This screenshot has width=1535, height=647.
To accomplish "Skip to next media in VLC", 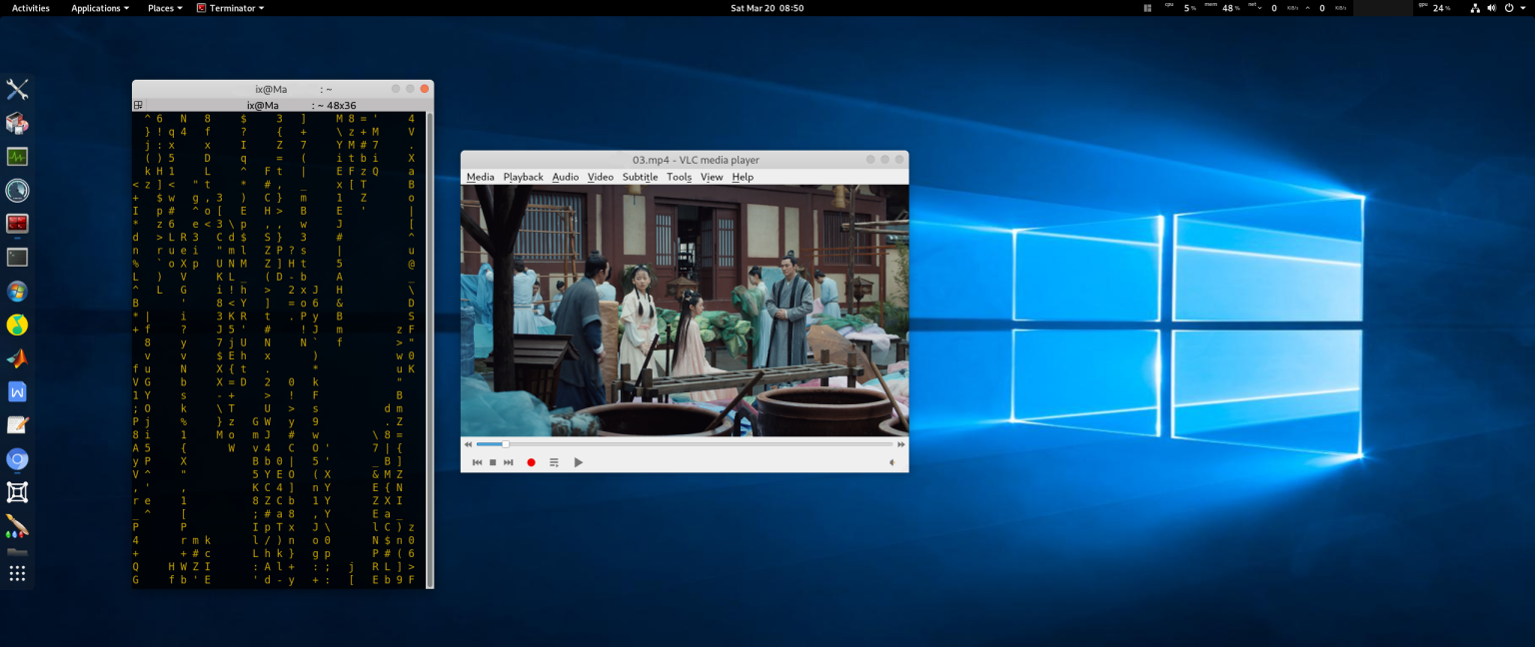I will coord(509,462).
